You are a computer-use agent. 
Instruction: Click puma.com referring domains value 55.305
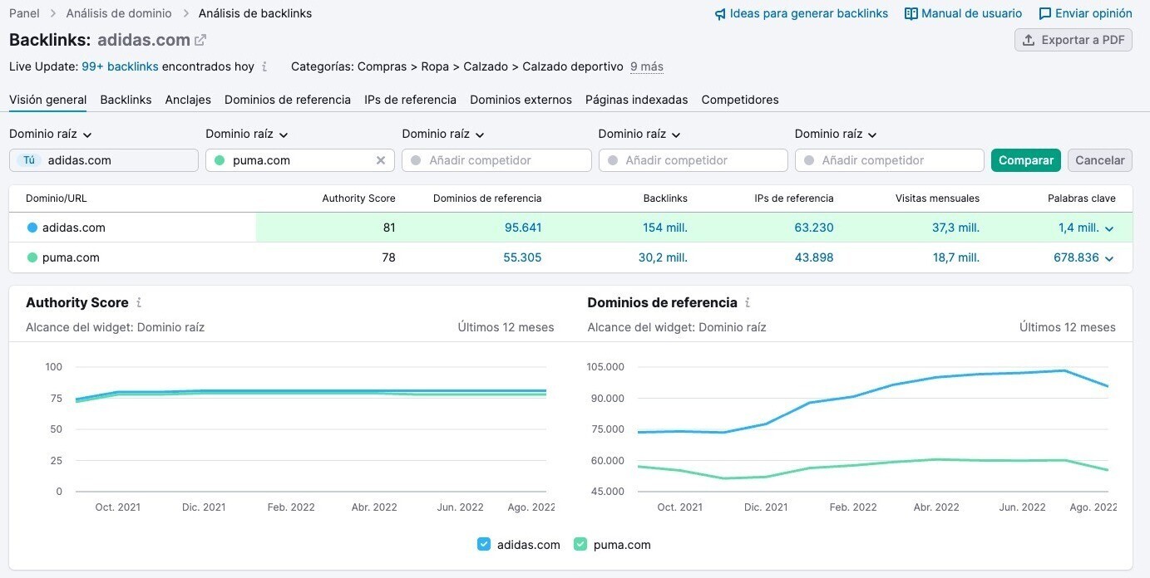[x=522, y=257]
